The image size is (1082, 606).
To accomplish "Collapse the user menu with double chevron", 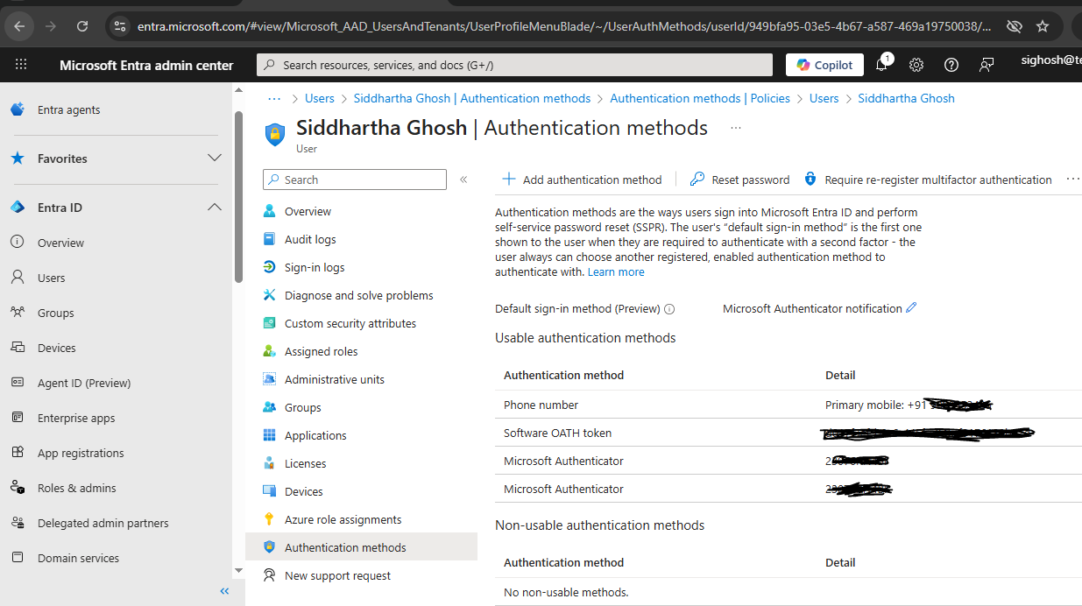I will click(463, 180).
